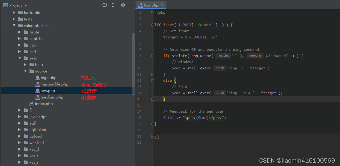This screenshot has width=340, height=166.
Task: Collapse the vulnerabilities folder
Action: [x=14, y=25]
